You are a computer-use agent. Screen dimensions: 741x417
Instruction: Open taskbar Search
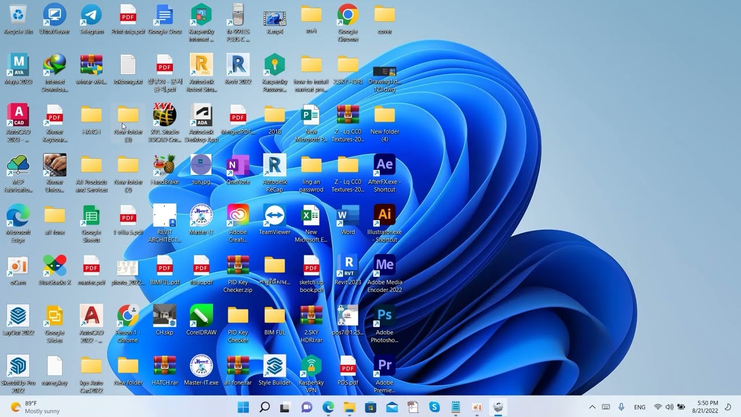(265, 407)
